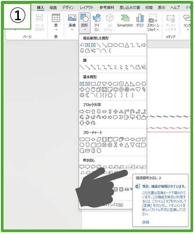Pick the plus cross shape in 基本図形
This screenshot has width=194, height=233.
point(82,89)
